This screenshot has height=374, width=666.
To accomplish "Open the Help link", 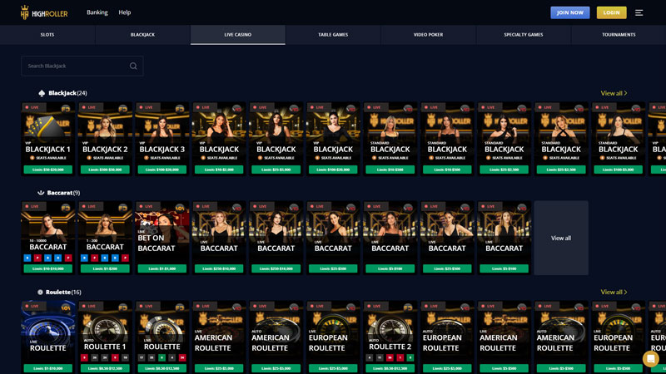I will click(124, 12).
